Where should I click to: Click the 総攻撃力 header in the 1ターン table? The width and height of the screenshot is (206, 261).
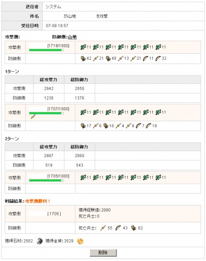[x=49, y=79]
